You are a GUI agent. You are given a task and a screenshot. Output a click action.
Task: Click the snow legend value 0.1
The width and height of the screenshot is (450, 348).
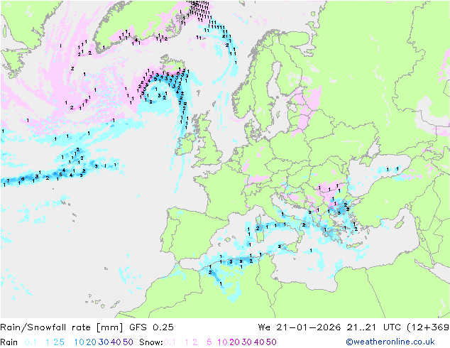(x=170, y=342)
